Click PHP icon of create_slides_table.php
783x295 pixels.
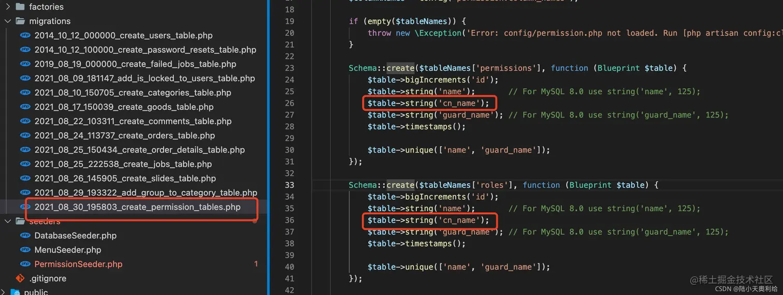(25, 179)
